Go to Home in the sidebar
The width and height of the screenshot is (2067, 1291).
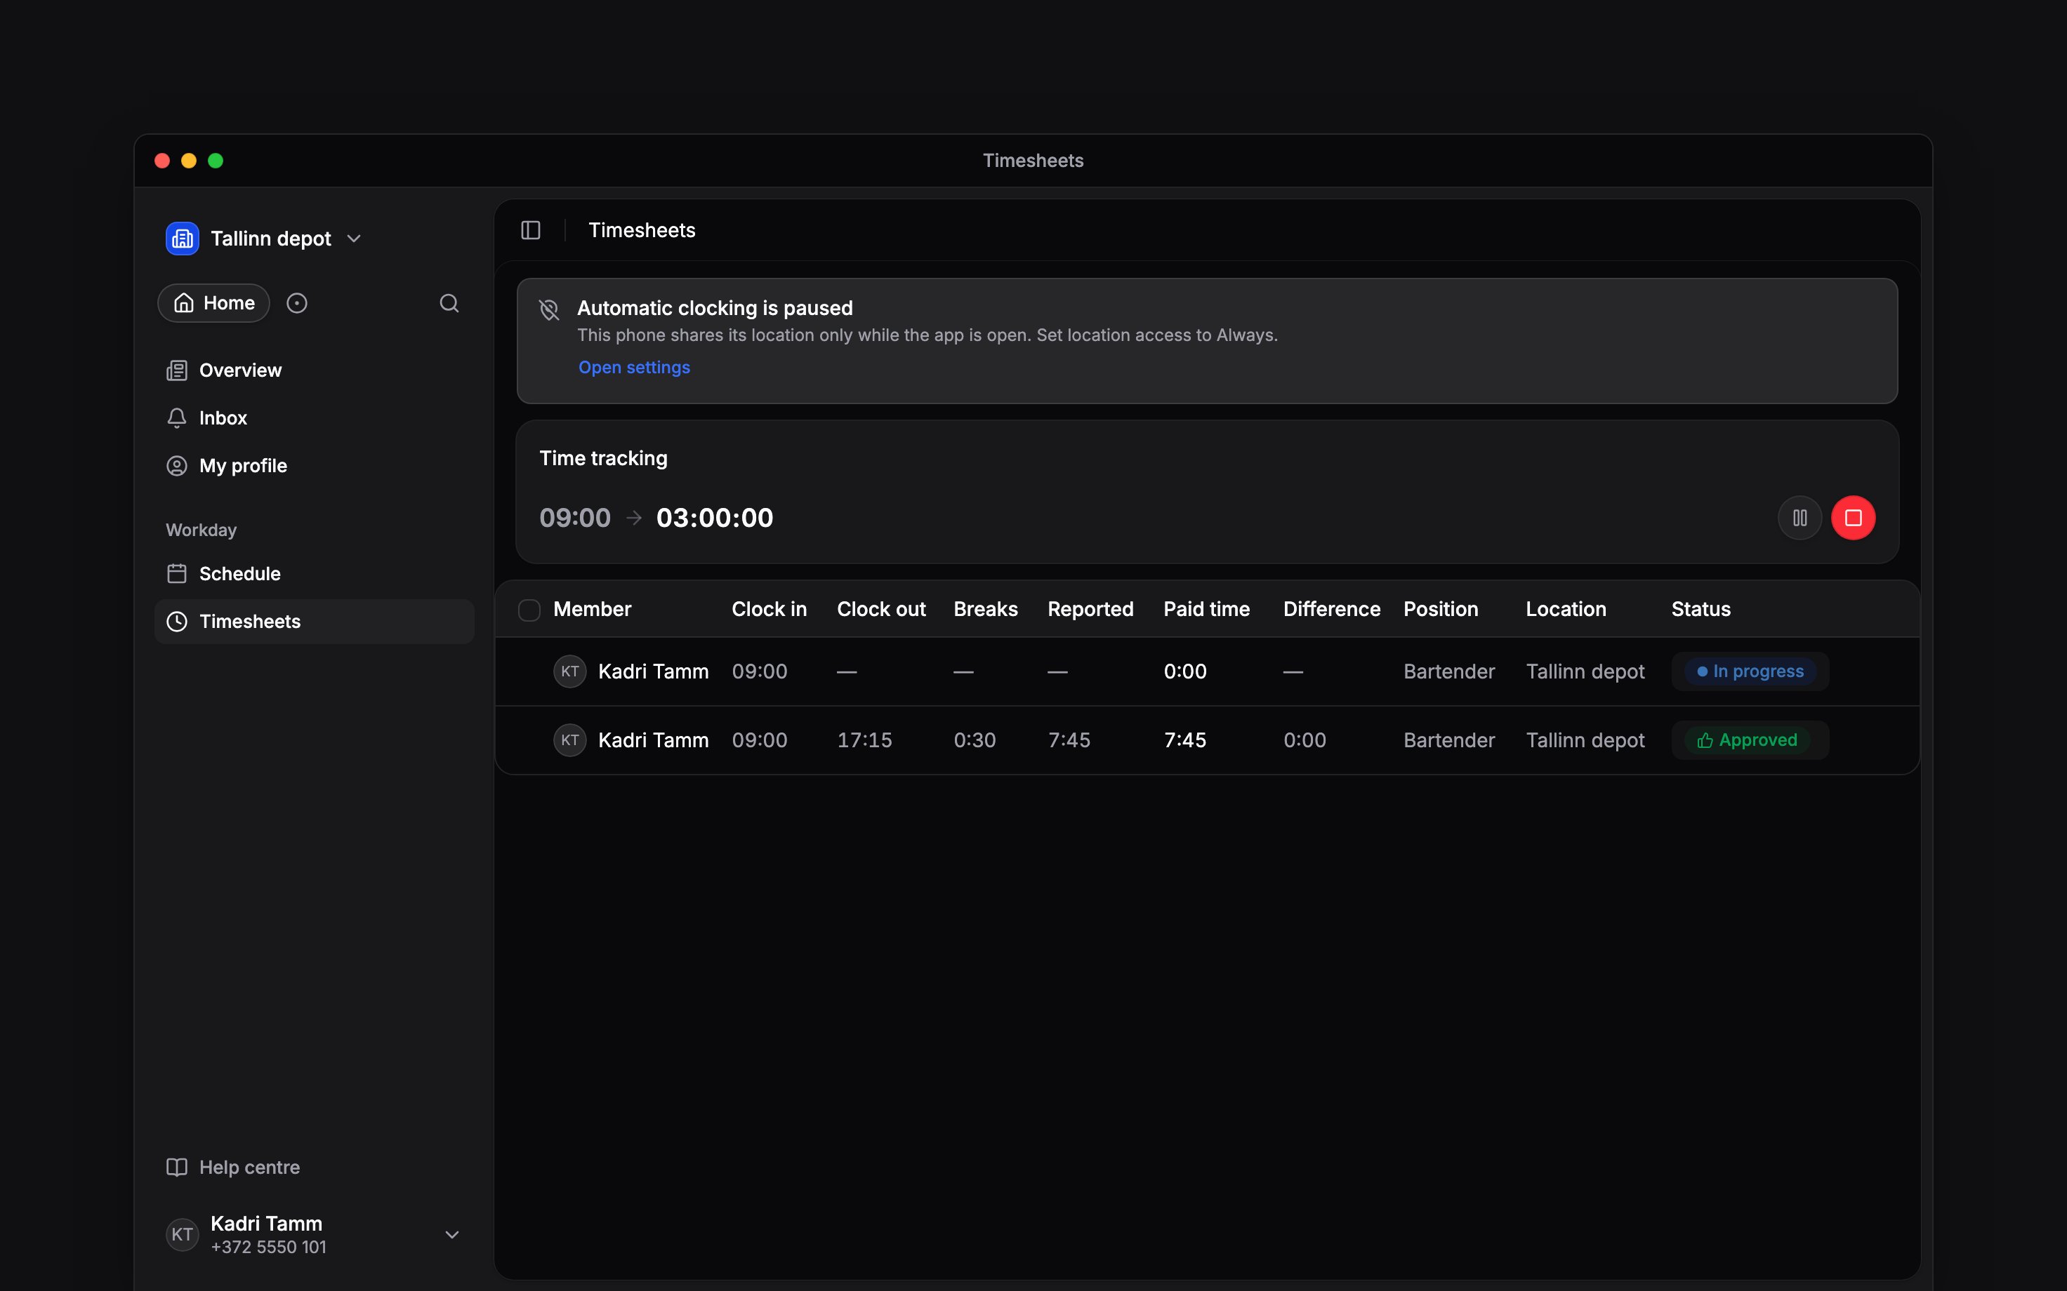click(213, 303)
